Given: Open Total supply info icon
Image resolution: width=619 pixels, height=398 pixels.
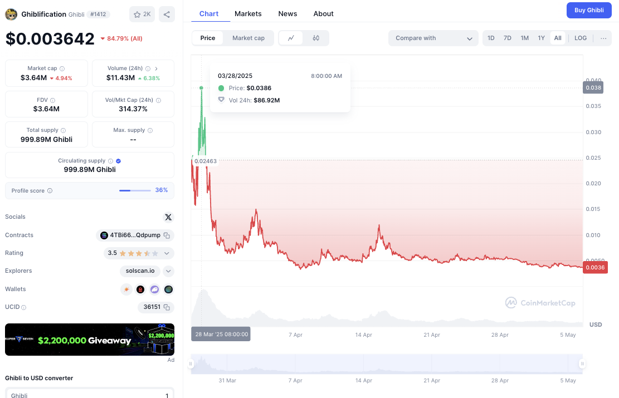Looking at the screenshot, I should pos(63,130).
